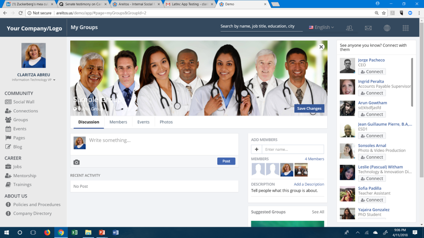Connect with Sofia Padilla
This screenshot has height=238, width=424.
click(x=372, y=200)
